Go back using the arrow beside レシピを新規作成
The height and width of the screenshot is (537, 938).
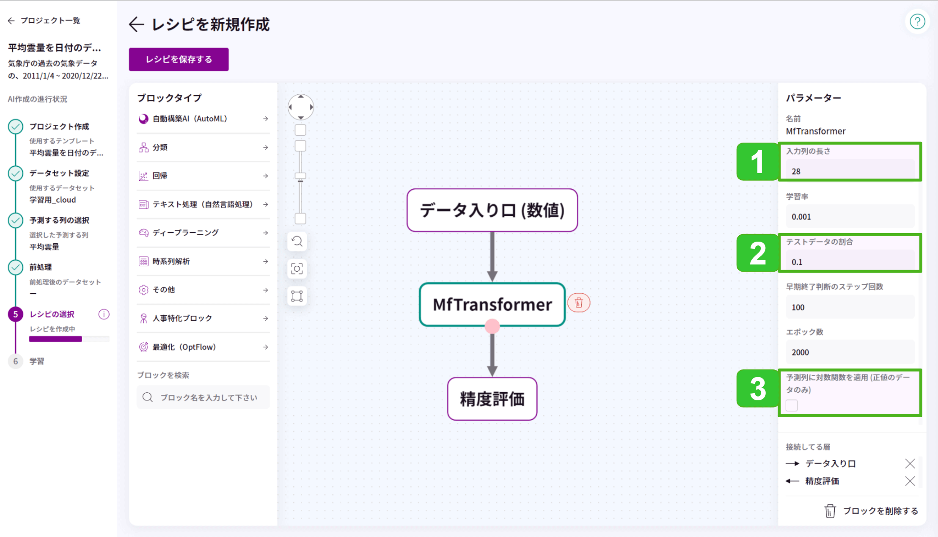pyautogui.click(x=136, y=25)
